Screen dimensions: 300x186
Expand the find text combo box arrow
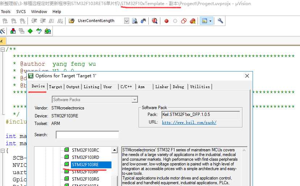click(126, 21)
